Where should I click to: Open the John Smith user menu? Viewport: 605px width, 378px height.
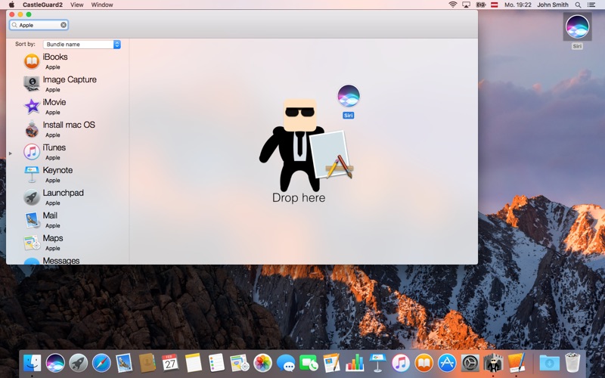[553, 5]
